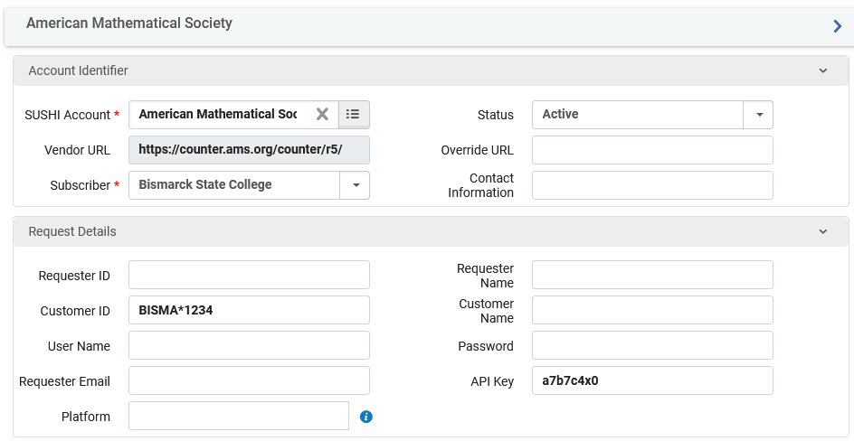Click the SUSHI Account label
854x441 pixels.
68,116
